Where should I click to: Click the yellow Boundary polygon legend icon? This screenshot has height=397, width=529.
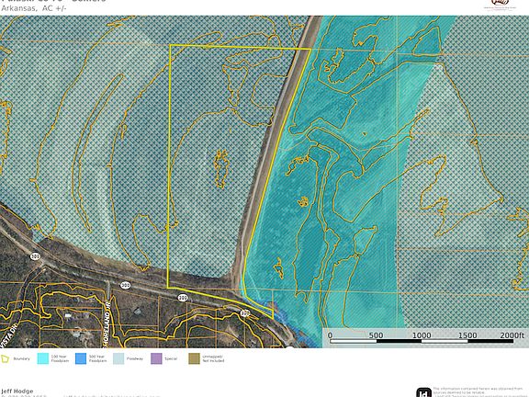click(5, 358)
